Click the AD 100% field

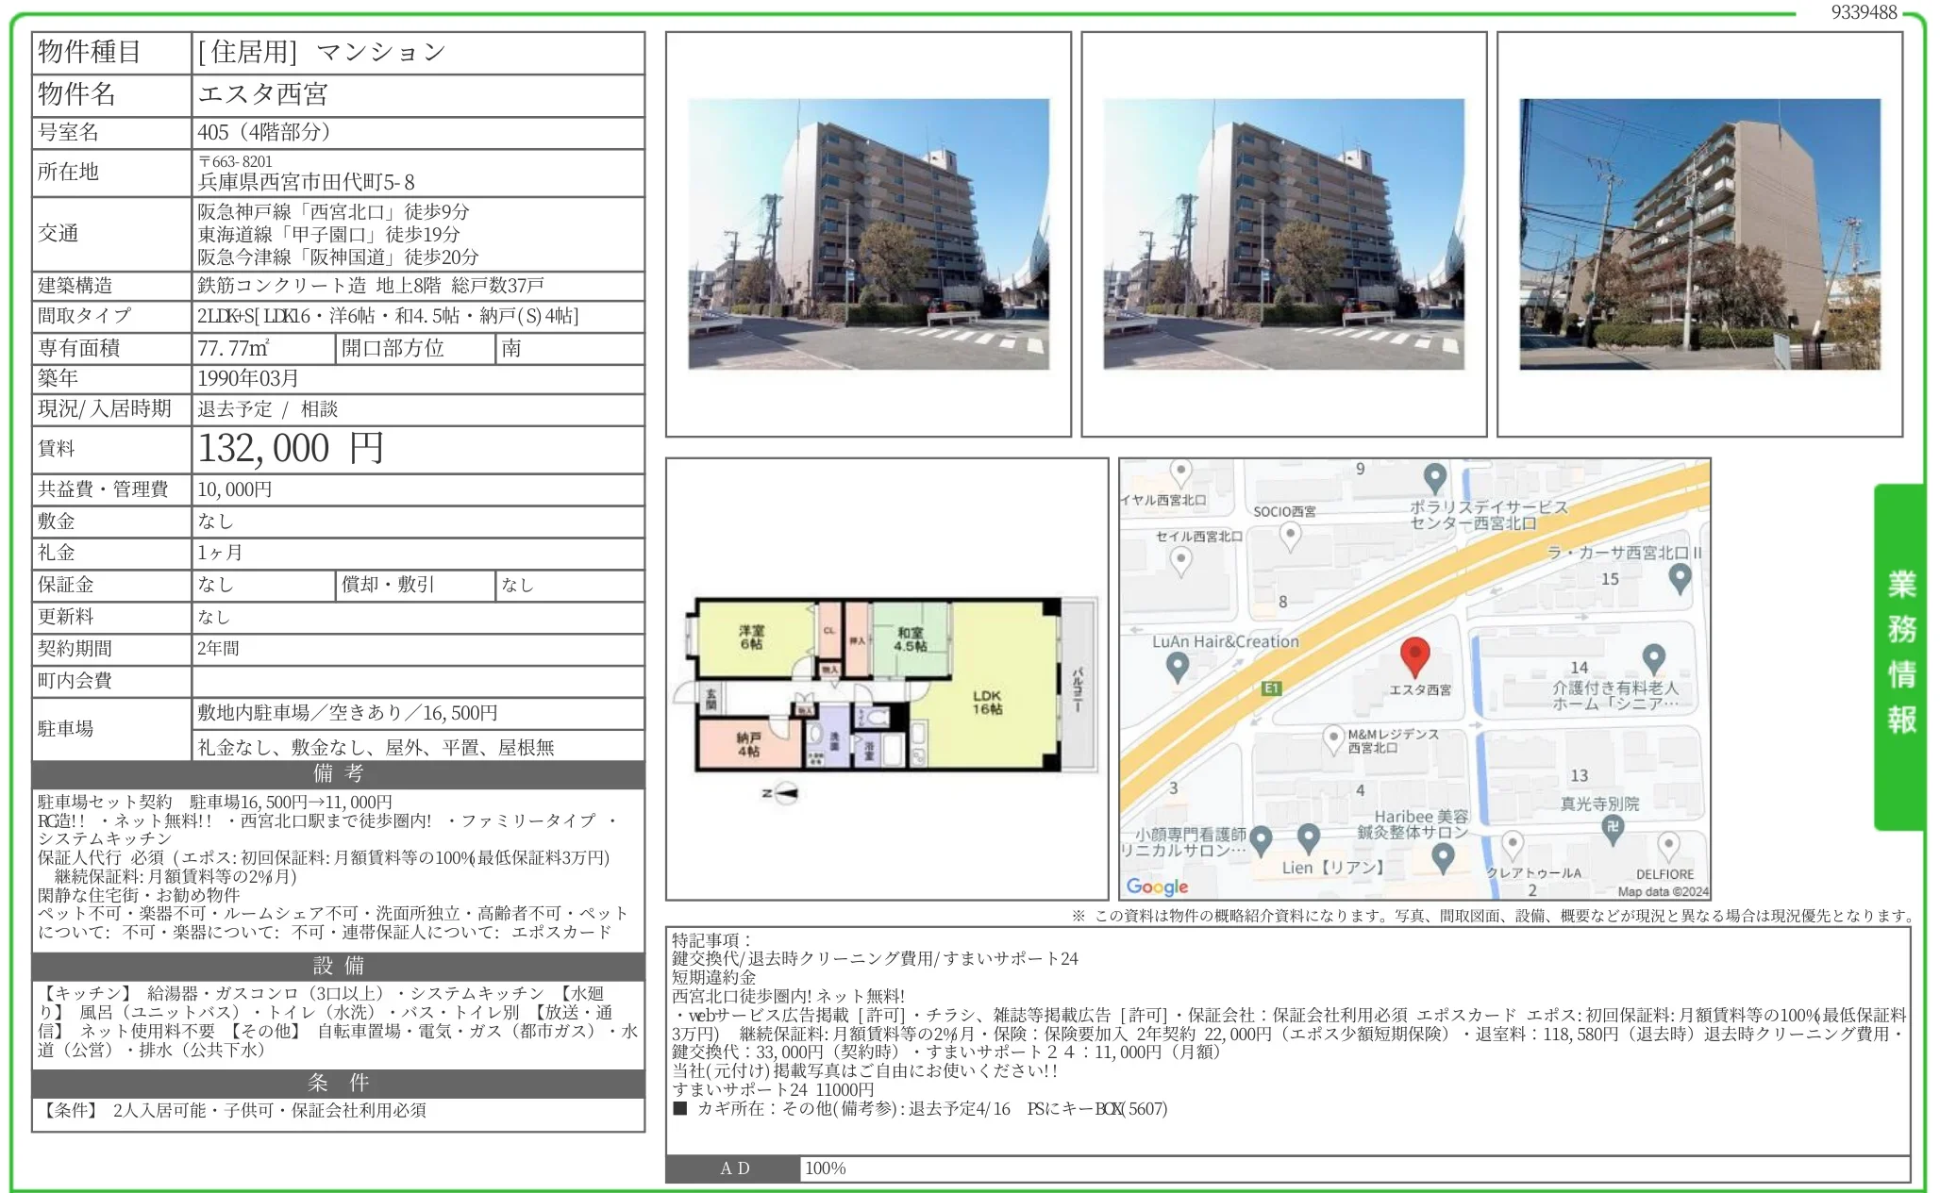pyautogui.click(x=824, y=1168)
